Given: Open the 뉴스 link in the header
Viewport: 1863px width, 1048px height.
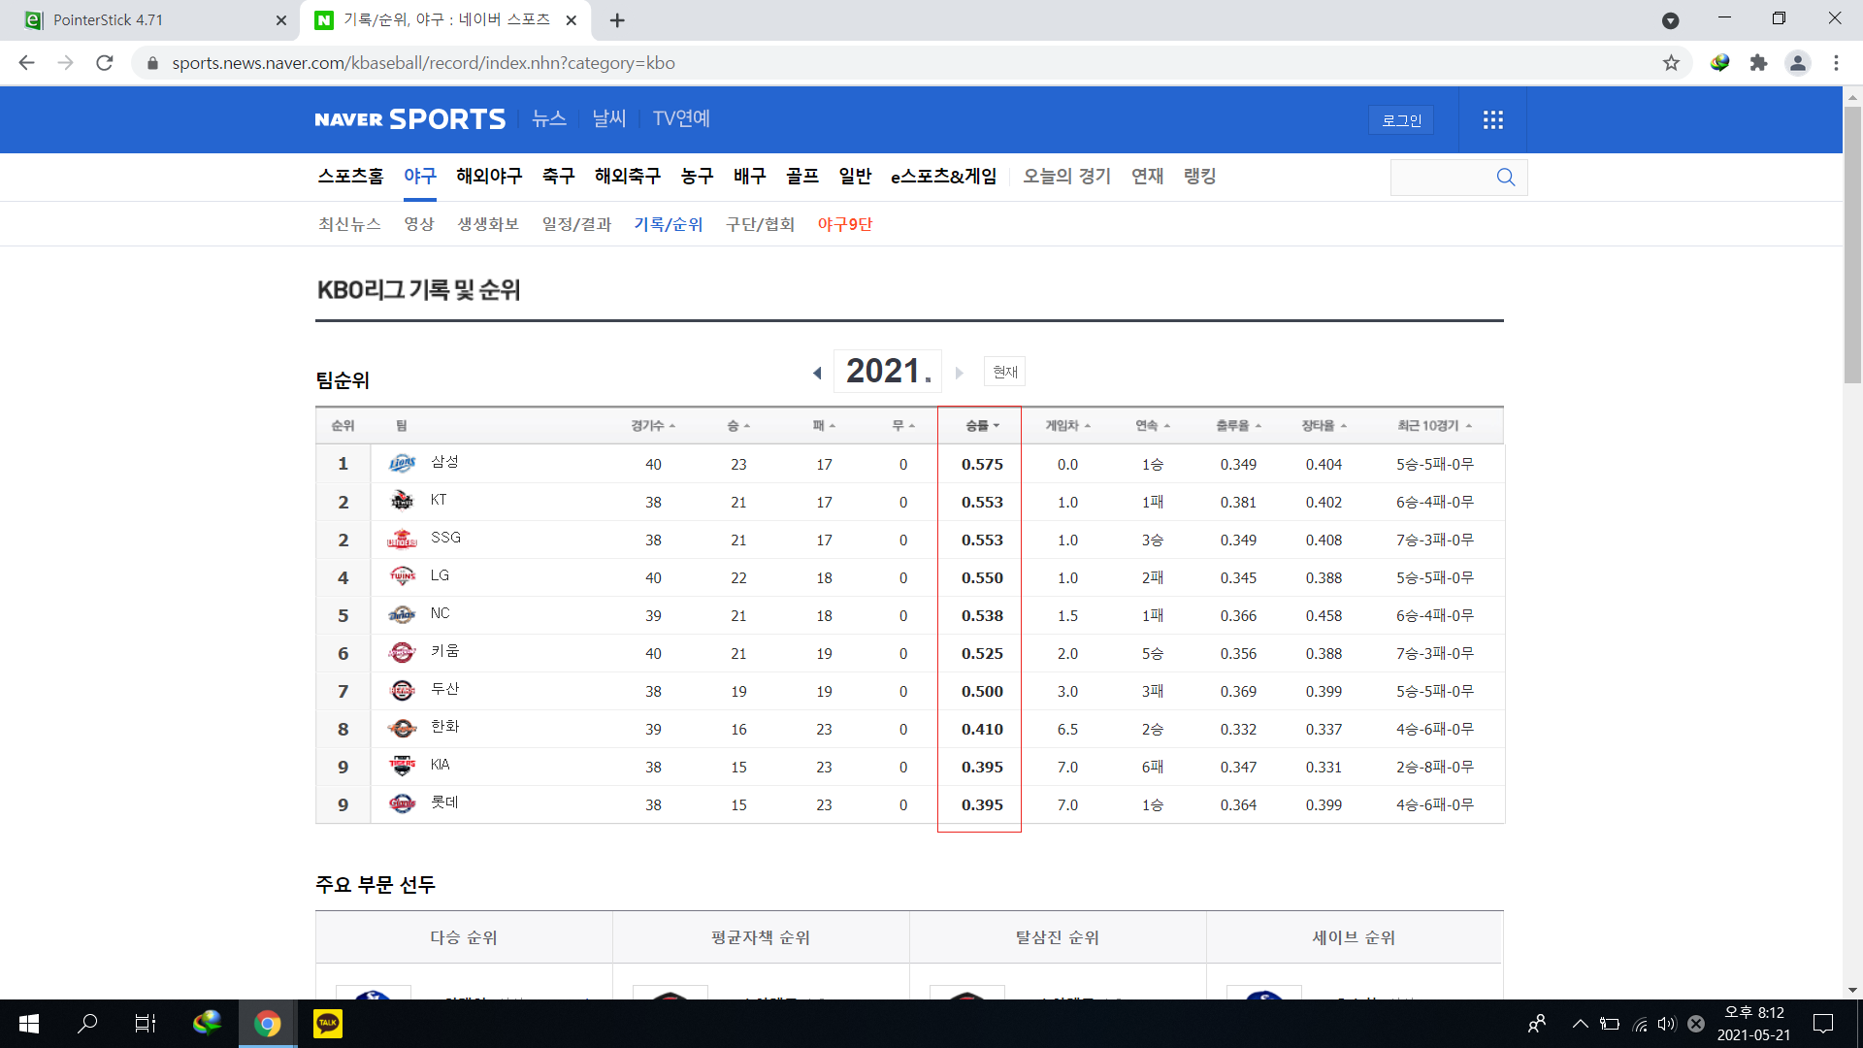Looking at the screenshot, I should (x=549, y=118).
